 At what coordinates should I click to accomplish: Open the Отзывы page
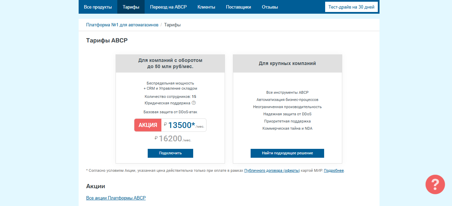point(270,7)
